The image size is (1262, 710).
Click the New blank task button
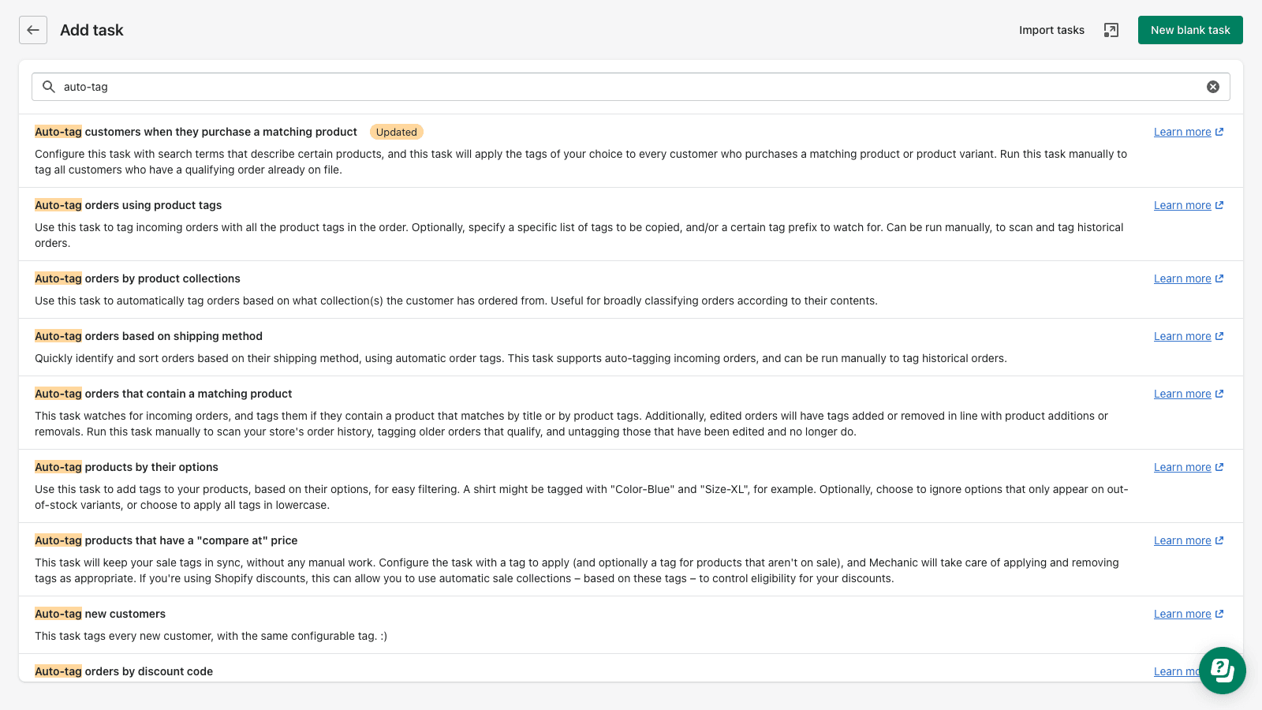coord(1190,30)
